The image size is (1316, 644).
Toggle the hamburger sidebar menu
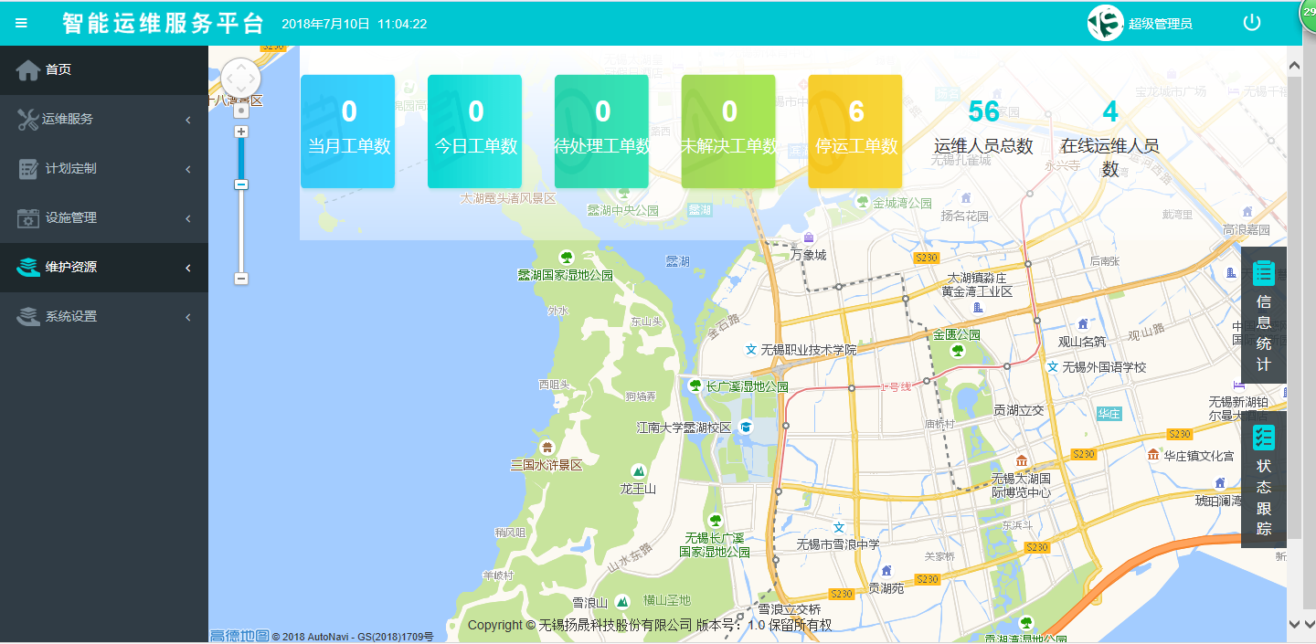point(22,23)
